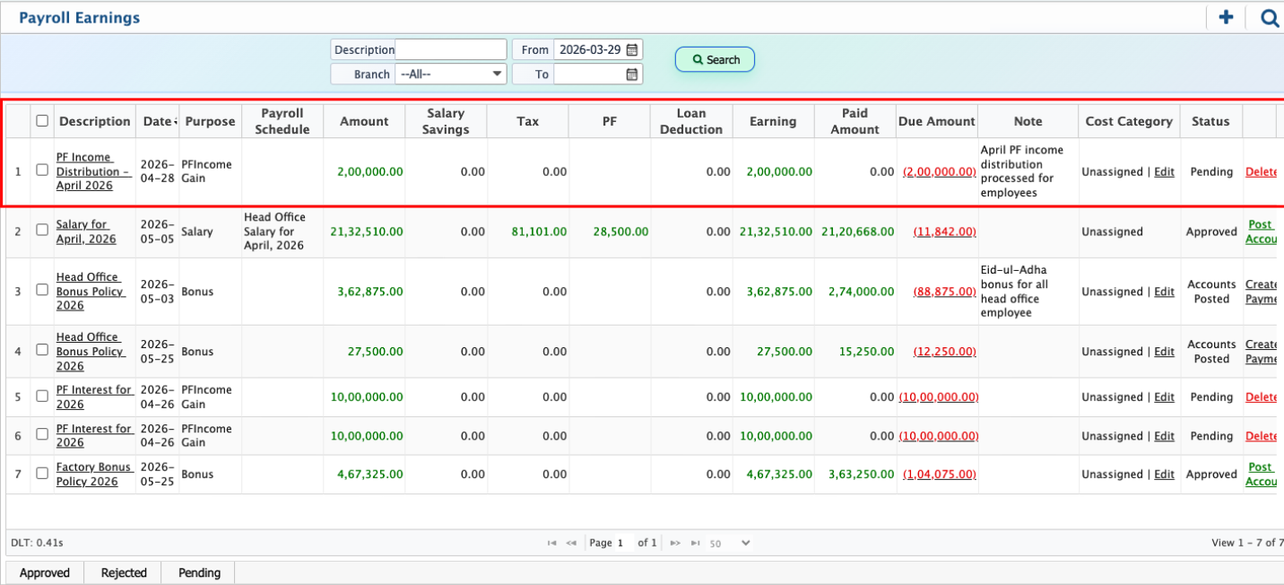
Task: Select the Factory Bonus Policy 2026 checkbox
Action: (x=42, y=474)
